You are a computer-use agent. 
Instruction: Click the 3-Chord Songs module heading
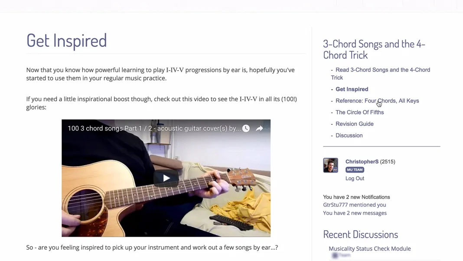tap(374, 49)
